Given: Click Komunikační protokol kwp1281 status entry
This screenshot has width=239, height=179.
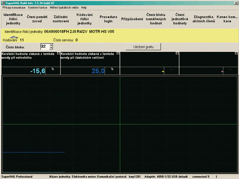Looking at the screenshot, I should [x=119, y=177].
